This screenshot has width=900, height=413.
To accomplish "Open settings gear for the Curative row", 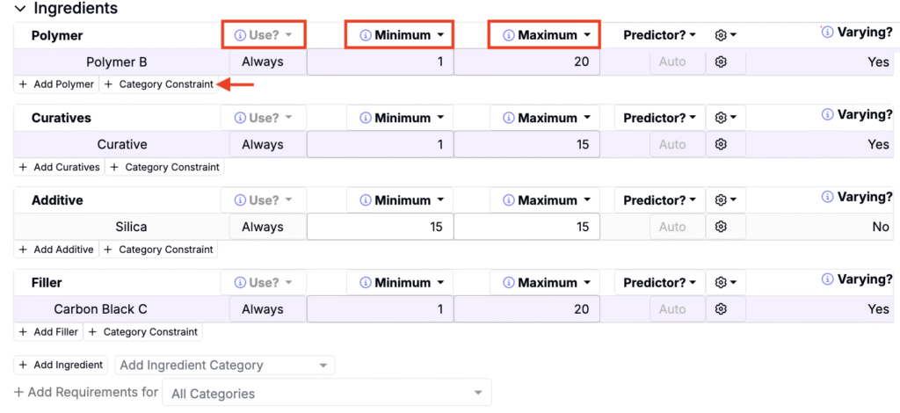I will point(721,144).
